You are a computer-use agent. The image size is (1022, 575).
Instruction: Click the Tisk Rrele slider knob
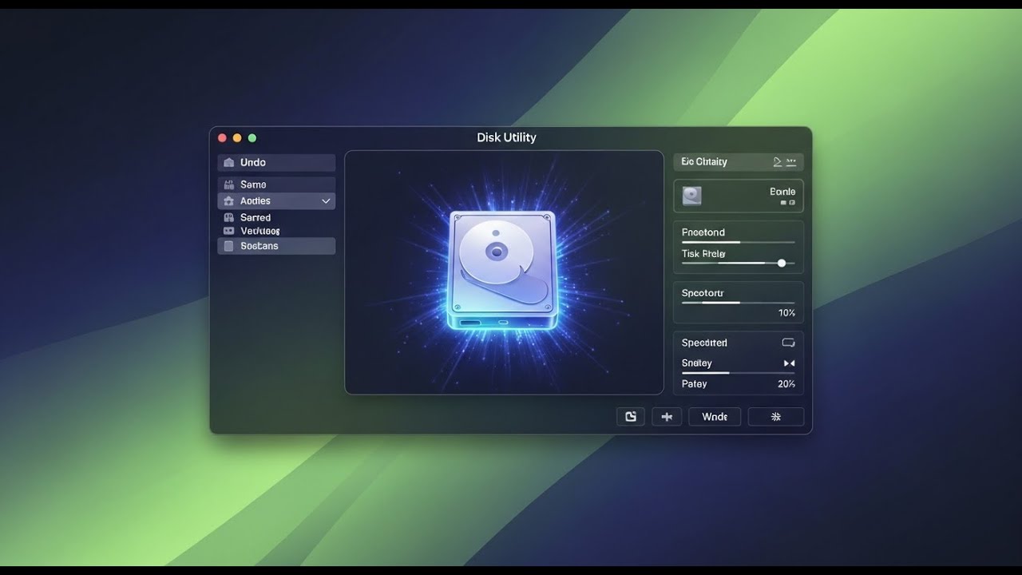coord(782,263)
